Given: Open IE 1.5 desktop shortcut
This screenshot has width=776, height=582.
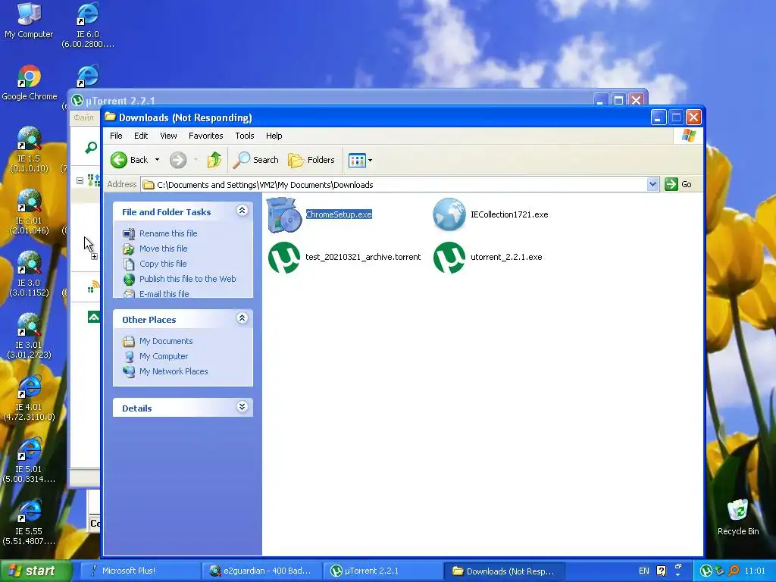Looking at the screenshot, I should [x=30, y=149].
